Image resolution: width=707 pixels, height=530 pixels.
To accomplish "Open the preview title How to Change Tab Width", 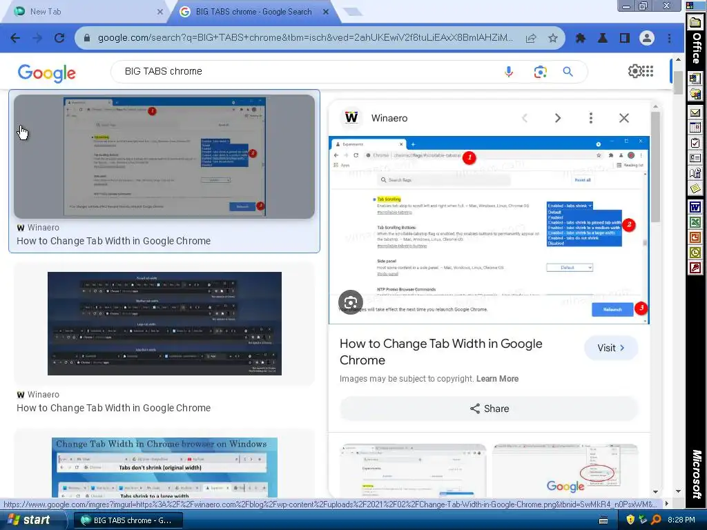I will click(x=440, y=352).
